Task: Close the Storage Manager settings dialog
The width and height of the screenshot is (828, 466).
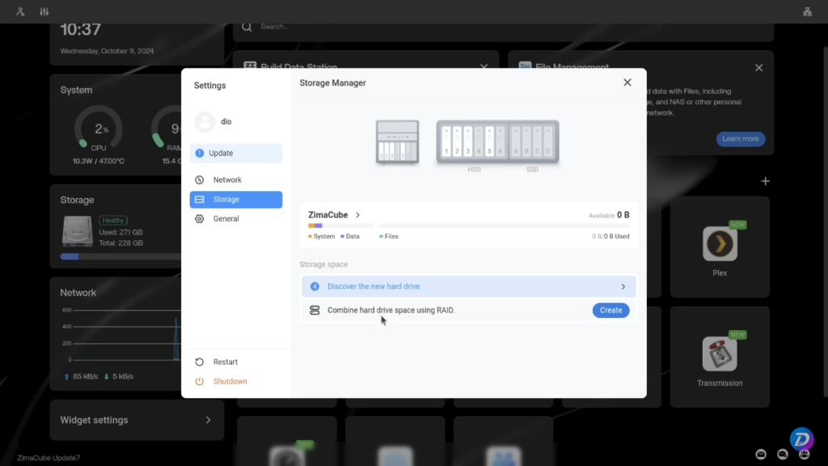Action: coord(627,83)
